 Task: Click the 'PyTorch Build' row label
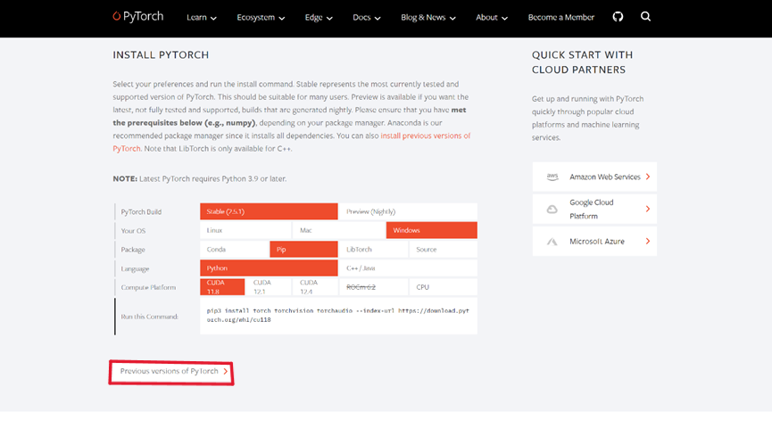pos(141,212)
